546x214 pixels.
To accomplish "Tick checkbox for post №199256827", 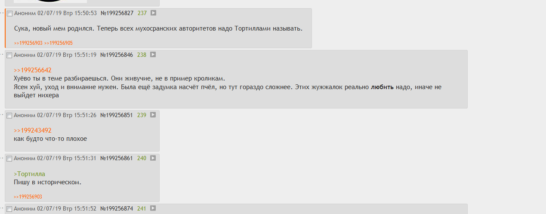I will click(x=10, y=14).
